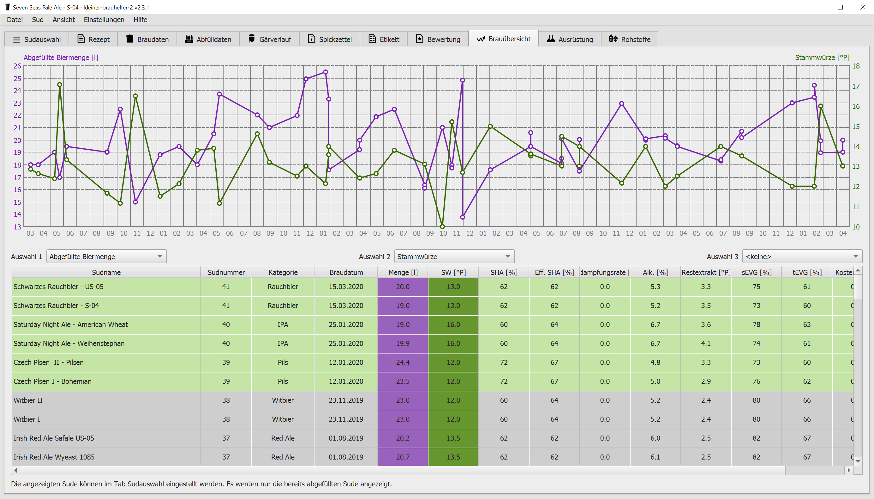Click the Sudauswahl list icon
The width and height of the screenshot is (874, 499).
pos(16,40)
